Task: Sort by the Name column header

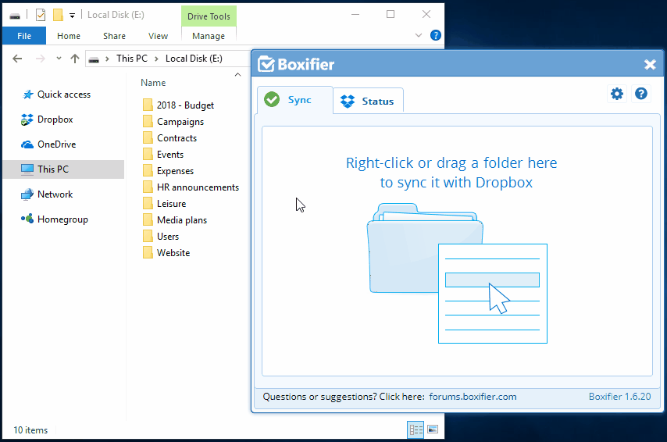Action: click(x=154, y=83)
